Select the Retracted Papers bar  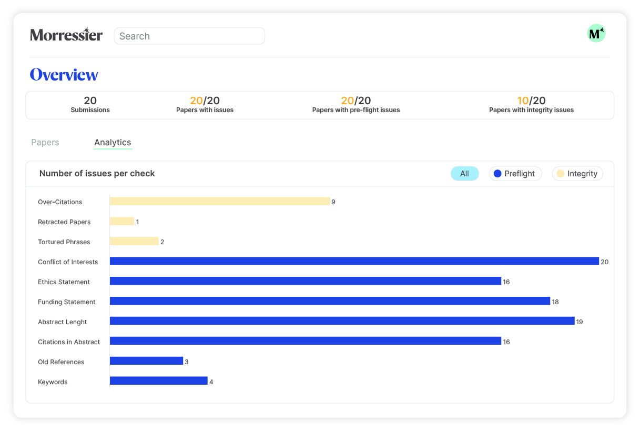[x=122, y=221]
